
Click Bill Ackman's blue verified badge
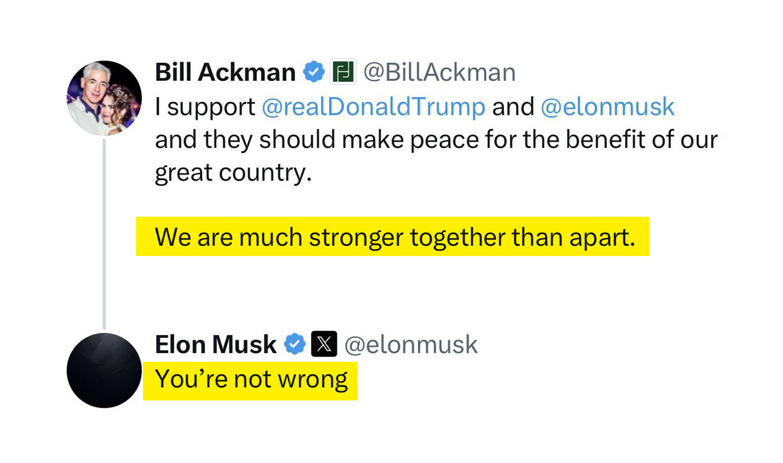coord(314,73)
